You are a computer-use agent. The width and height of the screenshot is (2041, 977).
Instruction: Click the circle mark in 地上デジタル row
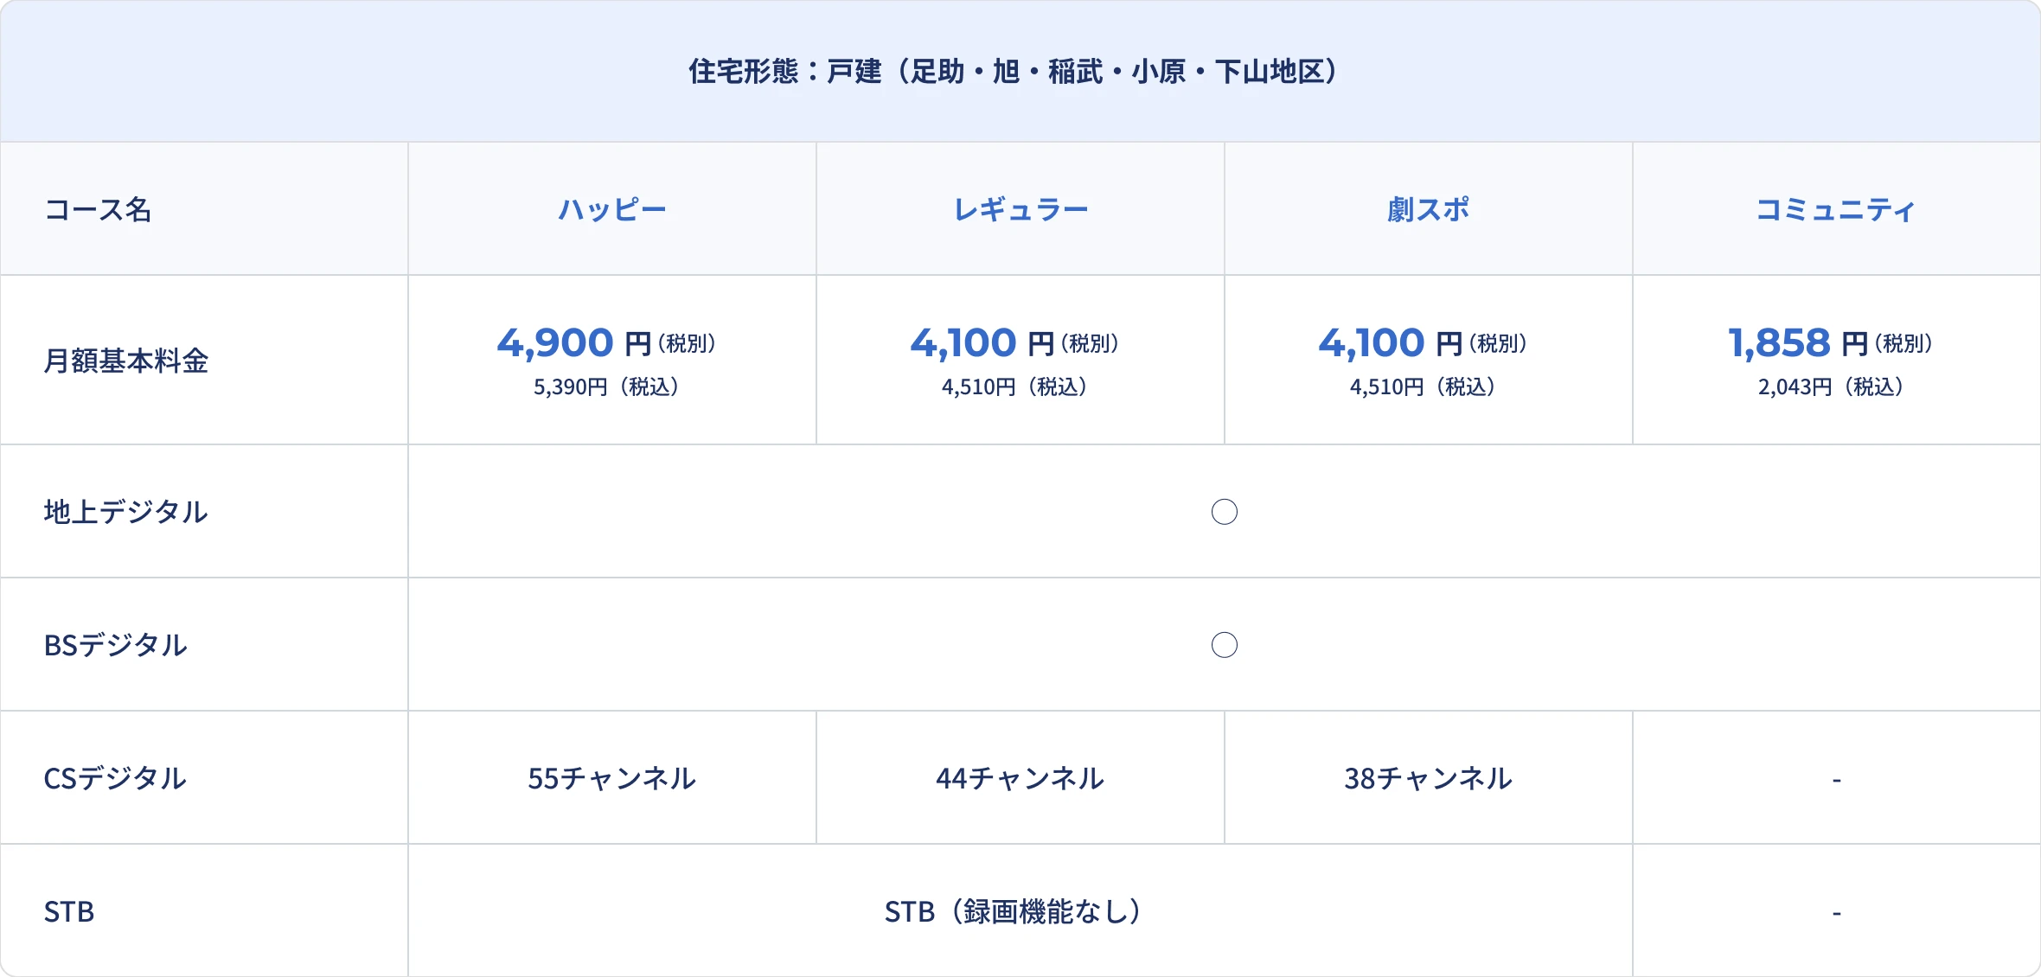tap(1224, 512)
